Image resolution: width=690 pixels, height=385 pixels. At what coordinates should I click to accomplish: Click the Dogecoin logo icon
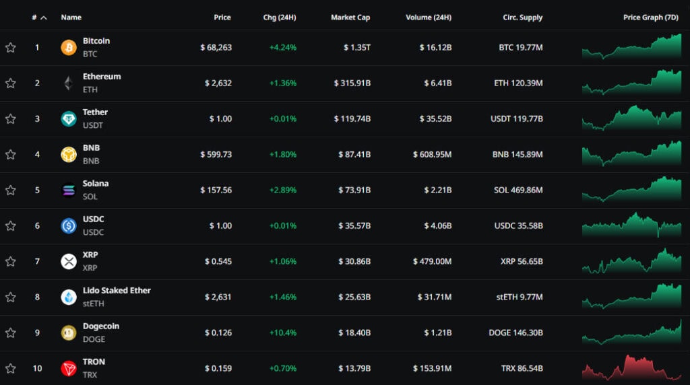pos(69,333)
